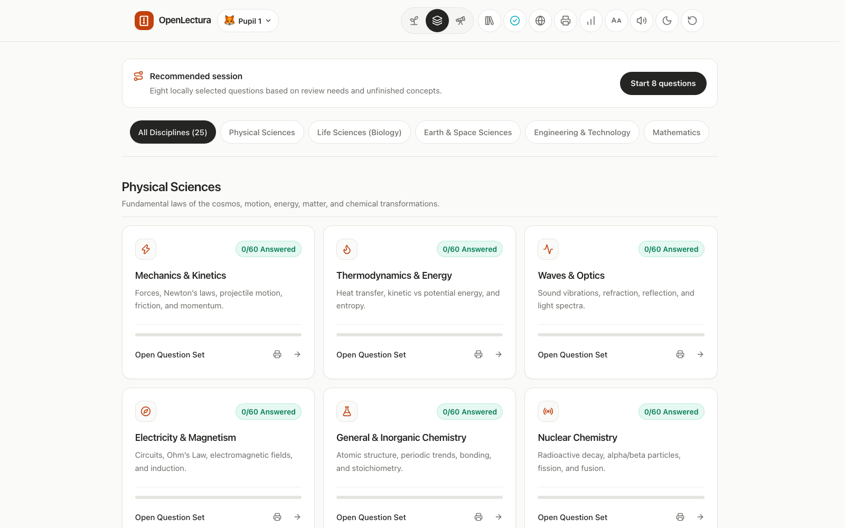
Task: Switch to the Engineering & Technology tab
Action: 582,132
